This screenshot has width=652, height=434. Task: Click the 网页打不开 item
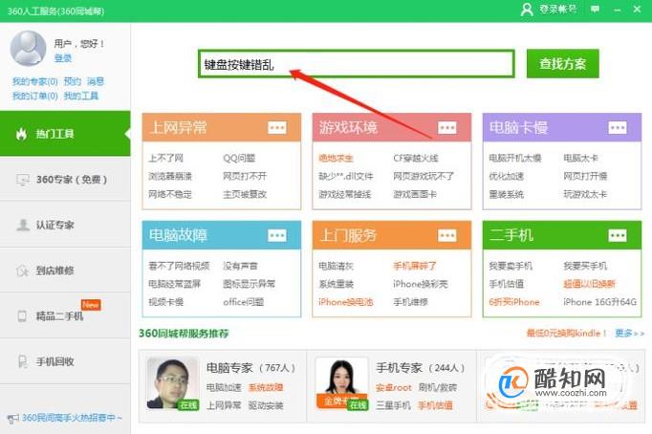[x=245, y=176]
